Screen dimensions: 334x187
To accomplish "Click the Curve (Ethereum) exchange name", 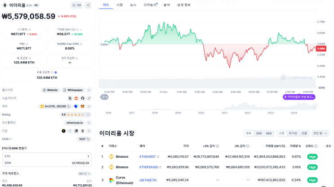I will click(x=125, y=180).
